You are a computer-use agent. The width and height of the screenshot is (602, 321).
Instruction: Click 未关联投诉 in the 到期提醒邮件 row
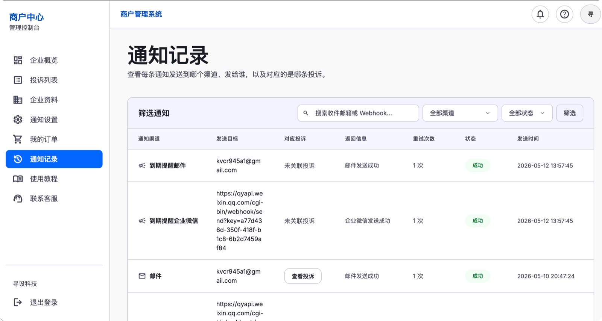pos(299,166)
